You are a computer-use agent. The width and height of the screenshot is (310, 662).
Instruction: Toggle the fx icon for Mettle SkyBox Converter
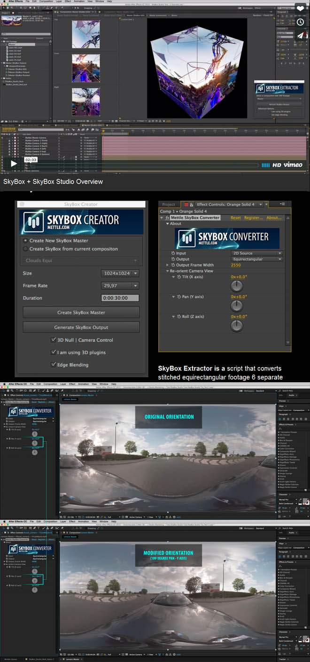pyautogui.click(x=167, y=218)
